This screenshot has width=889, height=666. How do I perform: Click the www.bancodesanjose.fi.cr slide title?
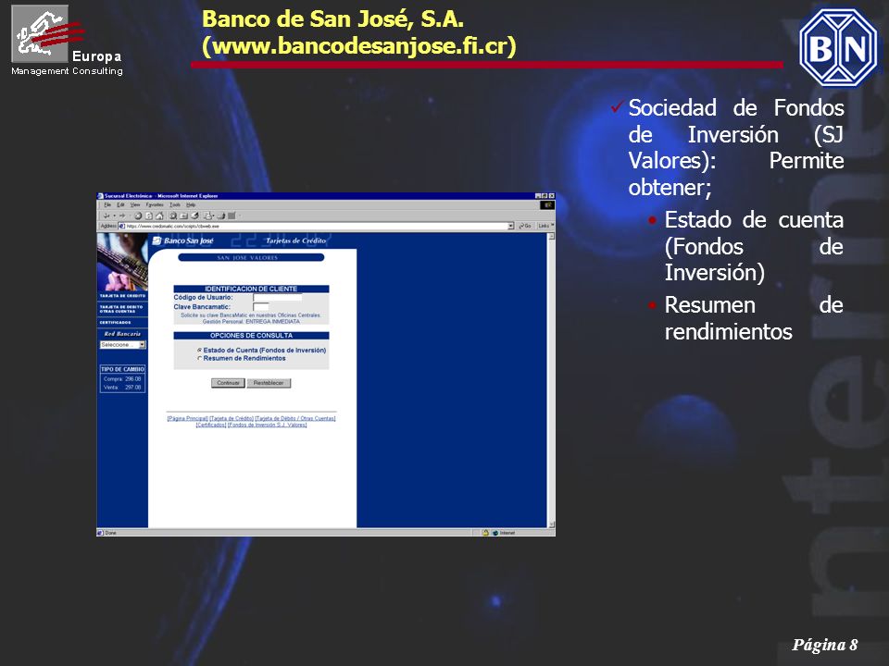[359, 46]
